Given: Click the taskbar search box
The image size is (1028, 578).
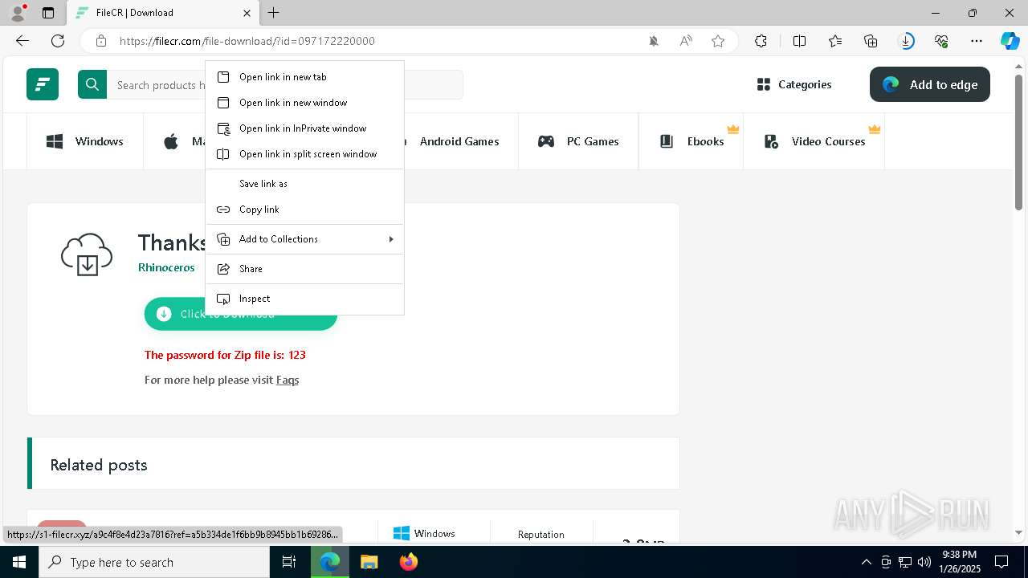Looking at the screenshot, I should pos(154,562).
